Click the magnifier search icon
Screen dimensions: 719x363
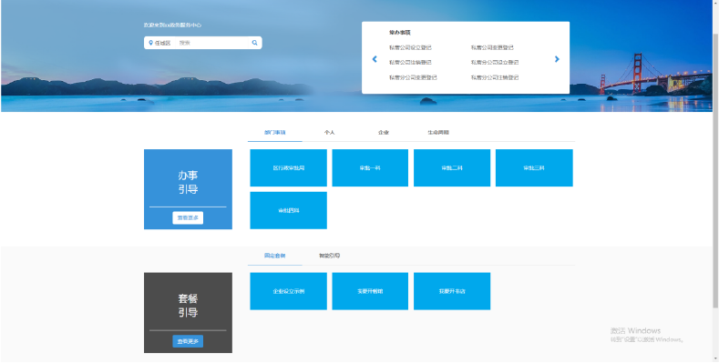(254, 43)
